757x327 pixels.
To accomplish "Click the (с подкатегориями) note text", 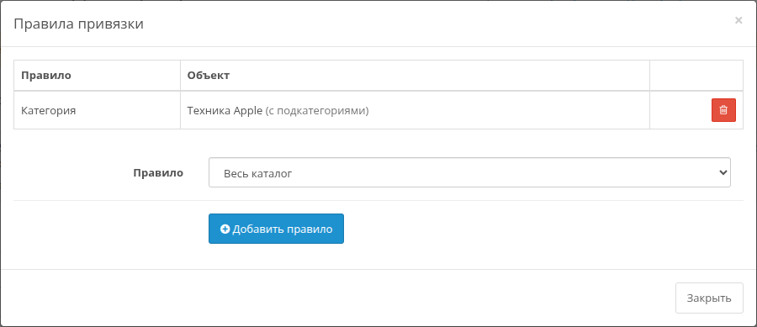I will [x=317, y=110].
